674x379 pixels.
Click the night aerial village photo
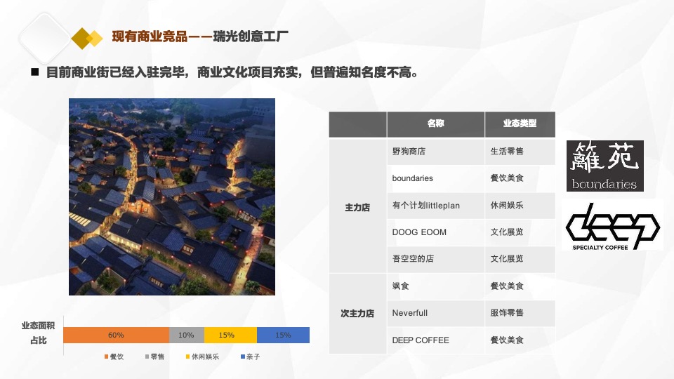[x=172, y=197]
